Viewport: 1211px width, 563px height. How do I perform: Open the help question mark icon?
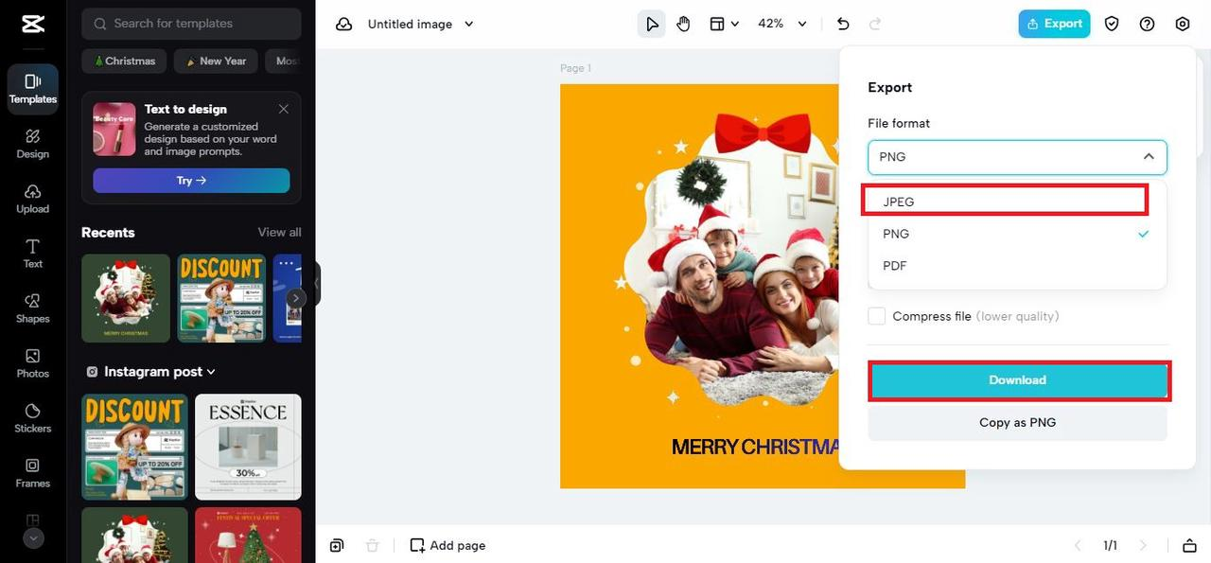point(1147,24)
